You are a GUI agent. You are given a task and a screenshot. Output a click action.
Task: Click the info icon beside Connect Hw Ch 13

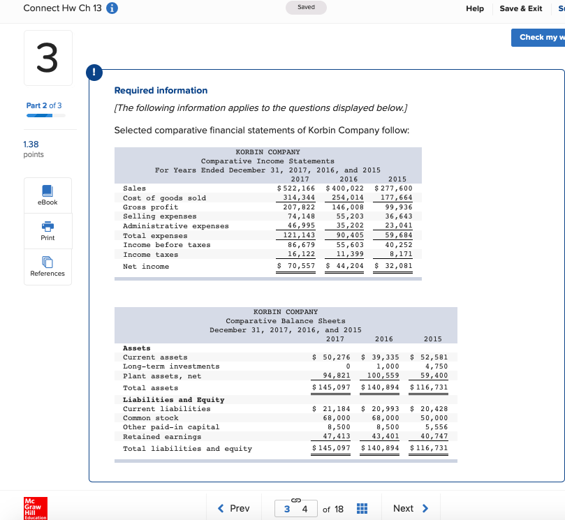point(112,8)
